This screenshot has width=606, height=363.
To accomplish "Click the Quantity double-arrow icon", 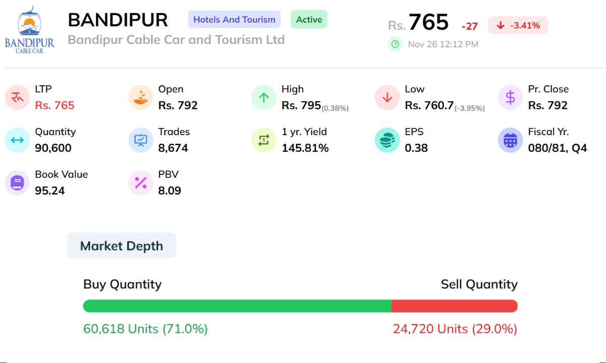I will (x=17, y=140).
